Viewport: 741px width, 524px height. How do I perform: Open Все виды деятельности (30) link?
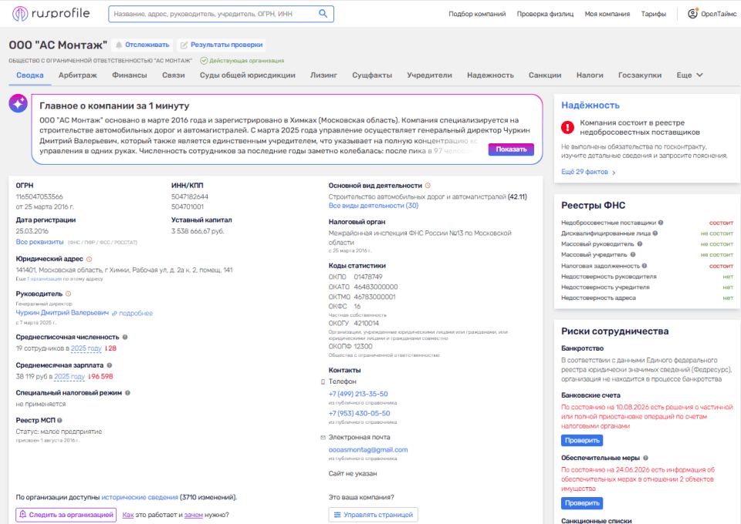coord(374,206)
